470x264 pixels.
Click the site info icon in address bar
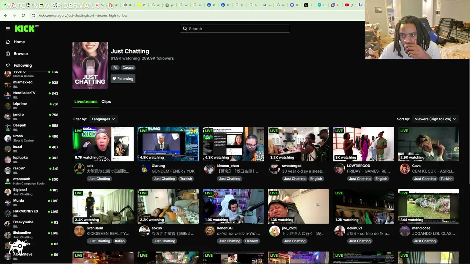point(33,15)
